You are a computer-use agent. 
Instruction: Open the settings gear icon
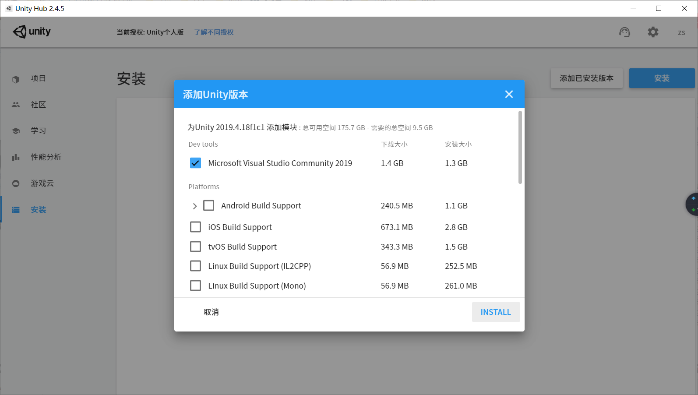(x=653, y=32)
